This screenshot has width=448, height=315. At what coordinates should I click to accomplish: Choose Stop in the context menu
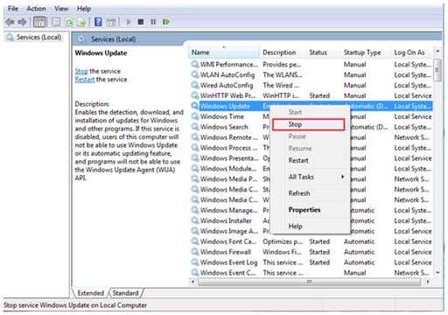(309, 124)
